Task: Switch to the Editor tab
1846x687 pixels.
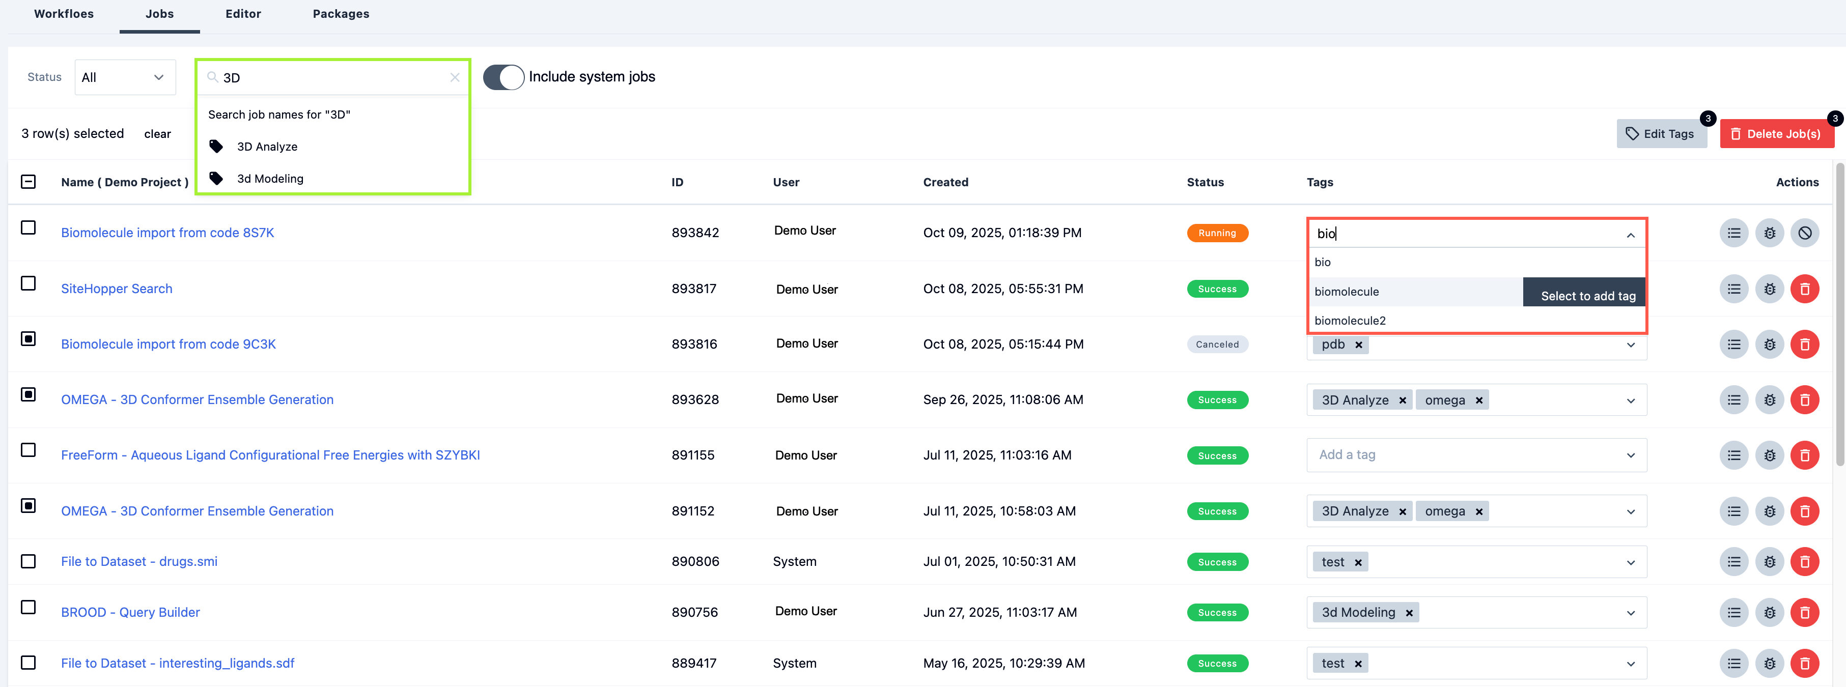Action: 243,14
